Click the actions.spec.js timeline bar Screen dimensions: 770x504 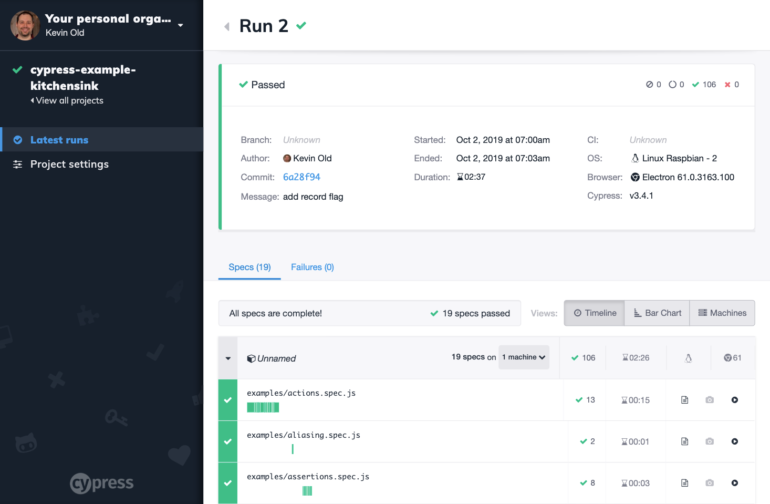[x=263, y=407]
